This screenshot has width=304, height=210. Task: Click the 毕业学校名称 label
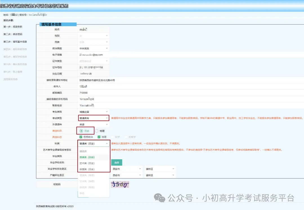tap(57, 162)
